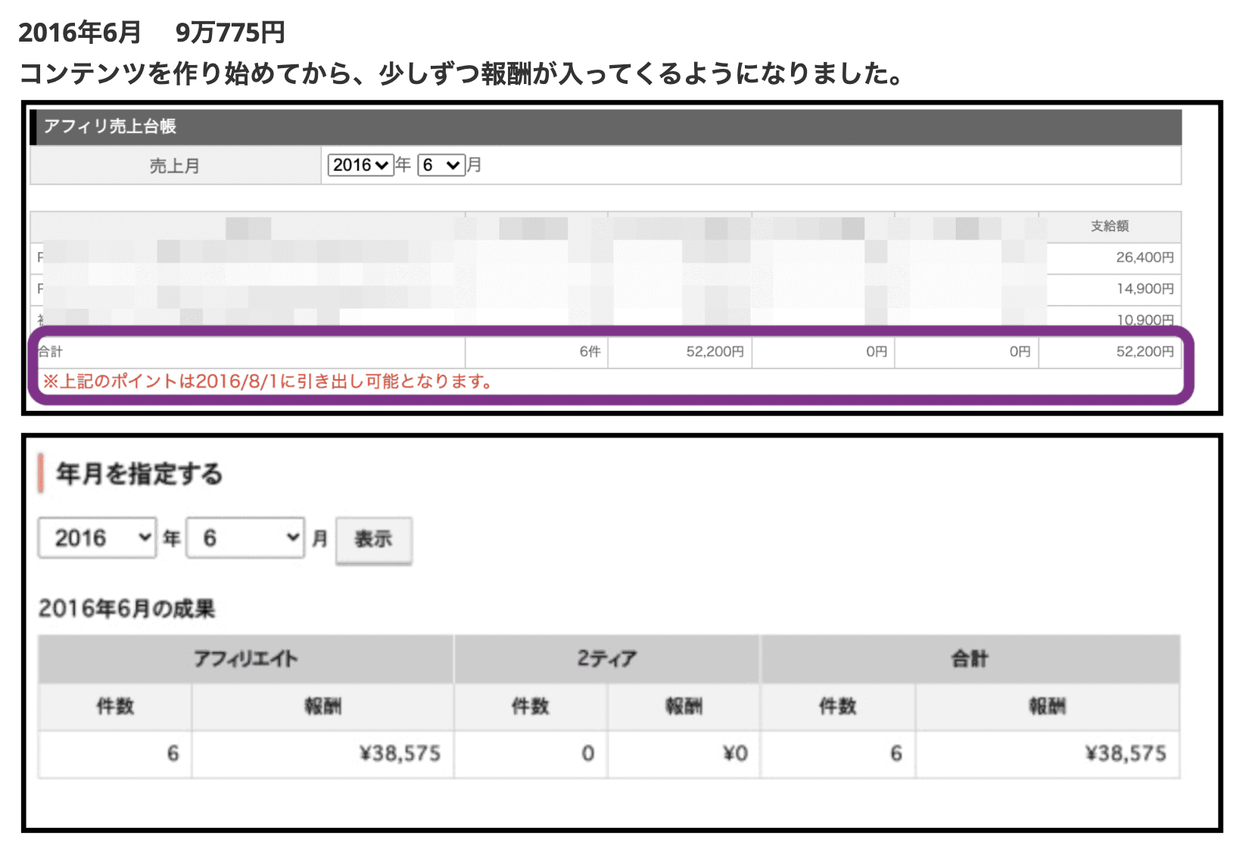This screenshot has height=852, width=1249.
Task: Expand the month selector left of 表示
Action: pos(245,538)
